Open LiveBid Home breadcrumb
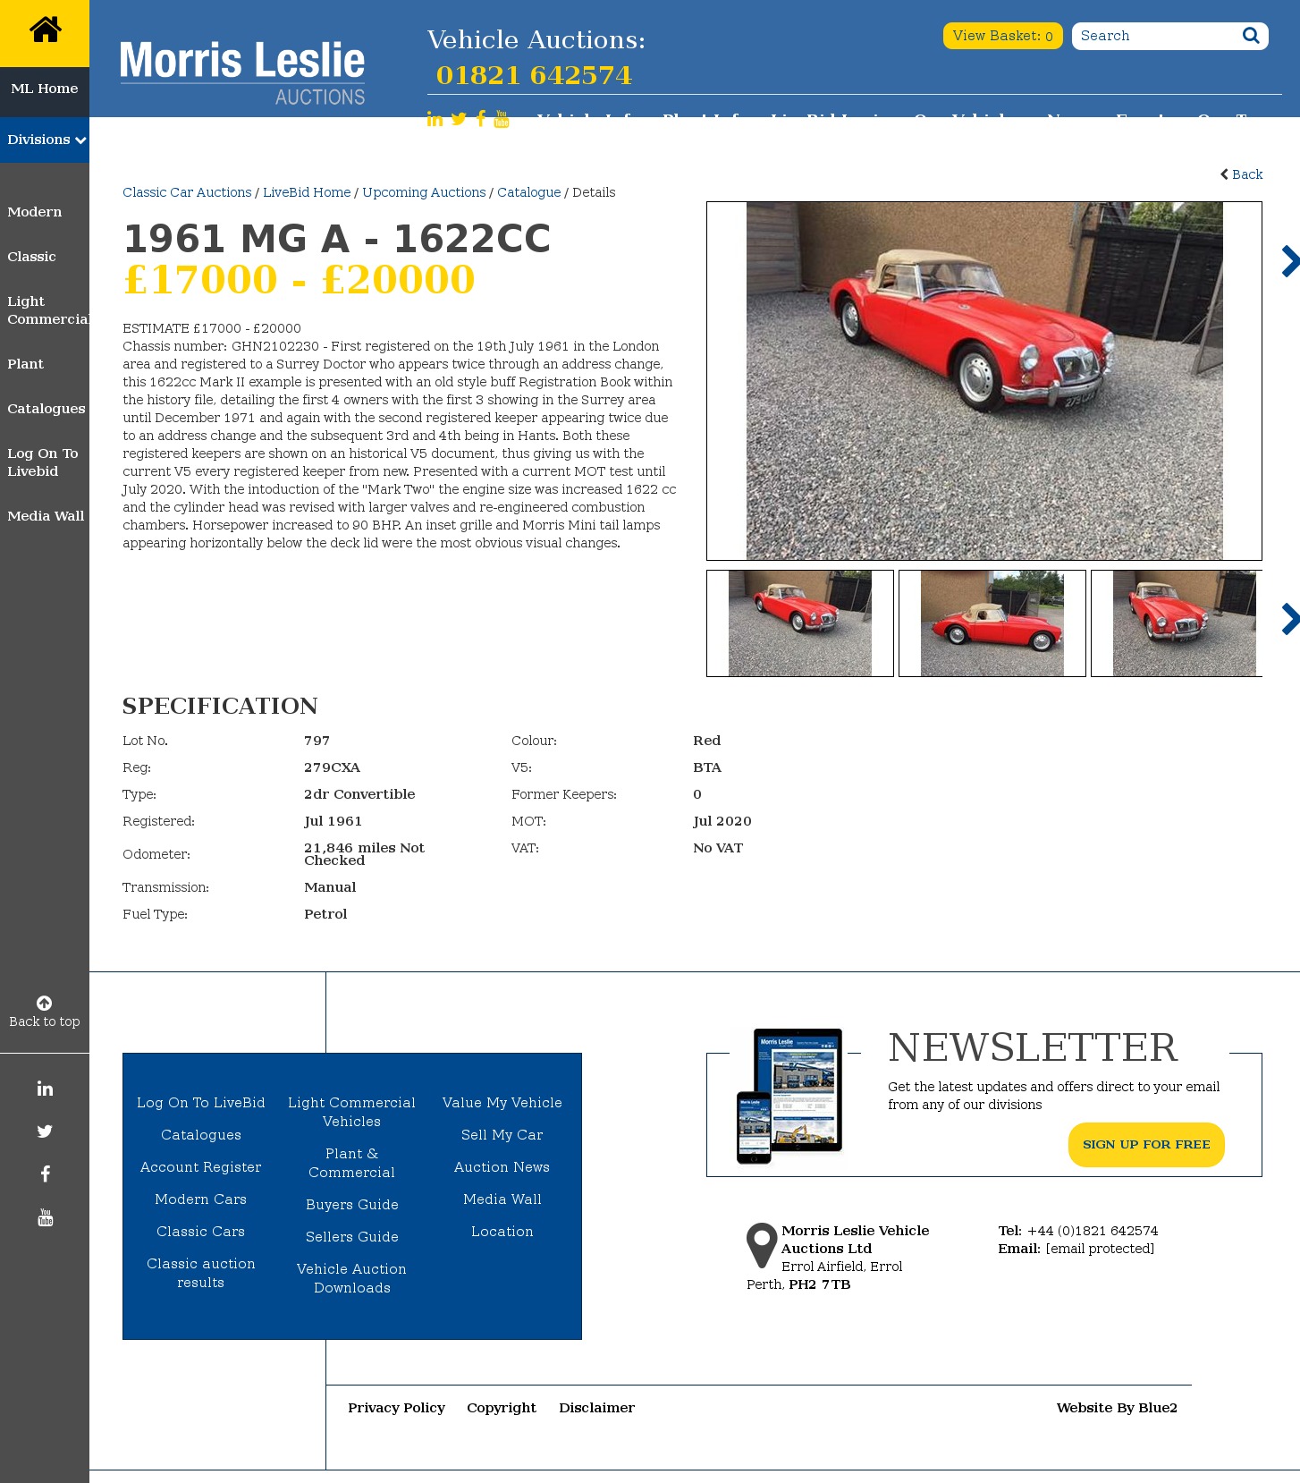This screenshot has width=1300, height=1483. 307,192
